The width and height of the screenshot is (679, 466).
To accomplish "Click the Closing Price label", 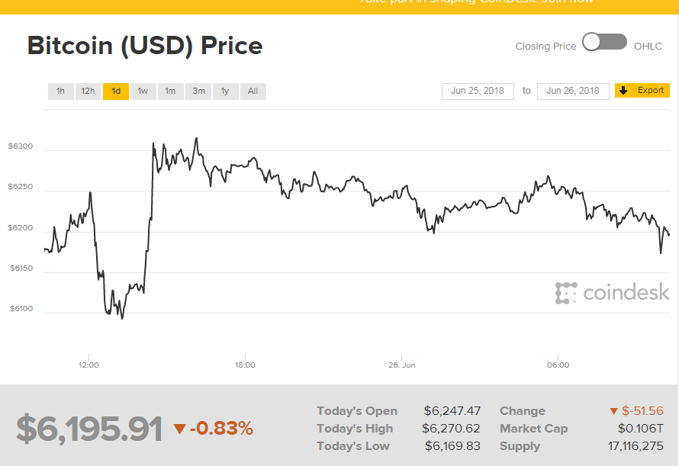I will coord(545,47).
